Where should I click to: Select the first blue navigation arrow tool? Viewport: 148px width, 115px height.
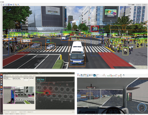4,5
